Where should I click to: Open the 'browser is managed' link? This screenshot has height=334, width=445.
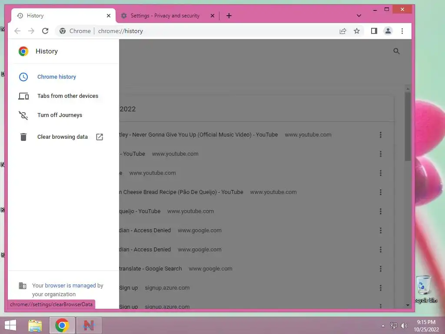(x=70, y=285)
